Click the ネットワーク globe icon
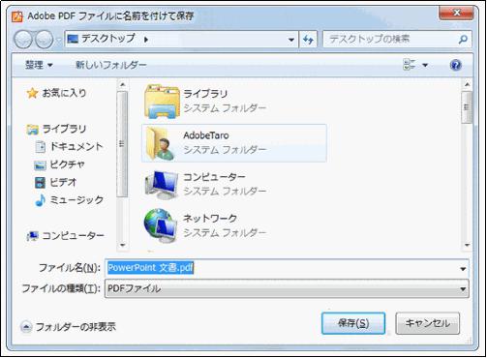487x358 pixels. [x=161, y=225]
